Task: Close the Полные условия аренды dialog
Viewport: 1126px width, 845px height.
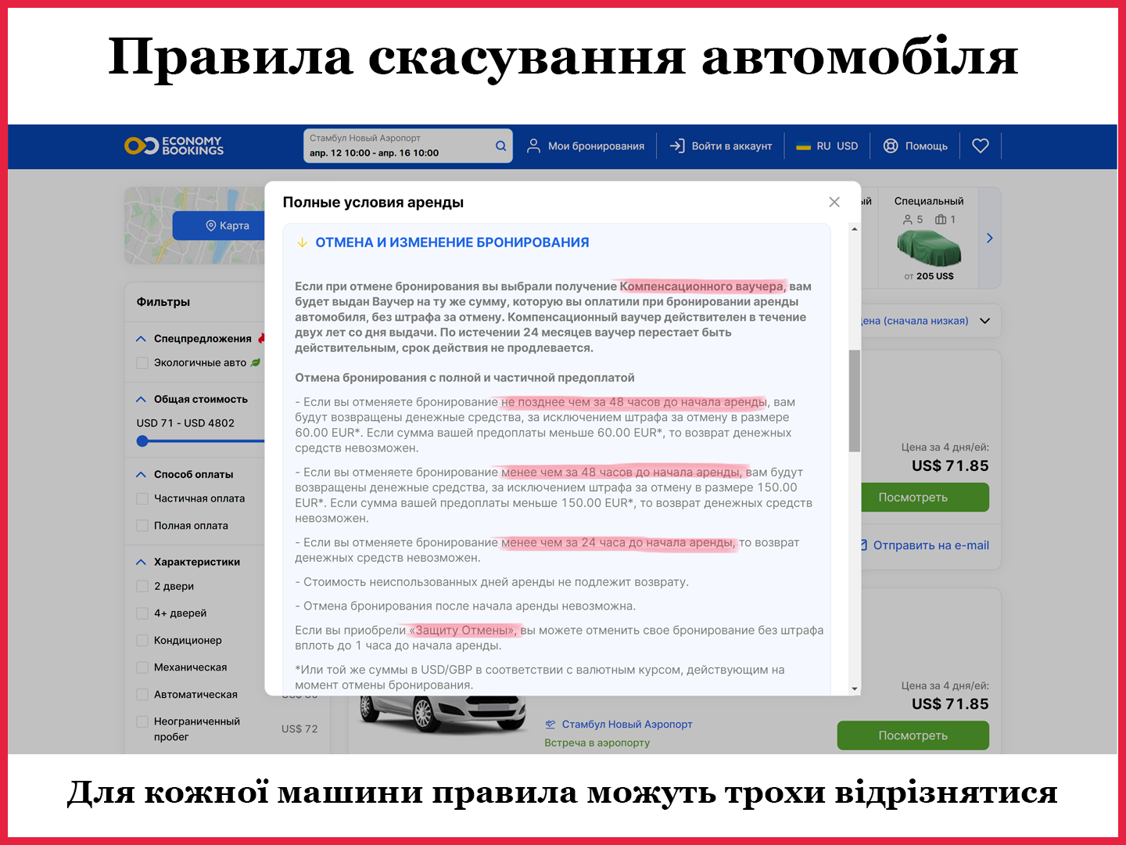Action: 834,202
